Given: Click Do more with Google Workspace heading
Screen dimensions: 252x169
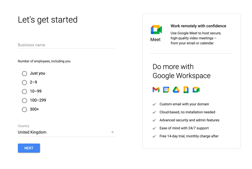Looking at the screenshot, I should click(x=181, y=71).
